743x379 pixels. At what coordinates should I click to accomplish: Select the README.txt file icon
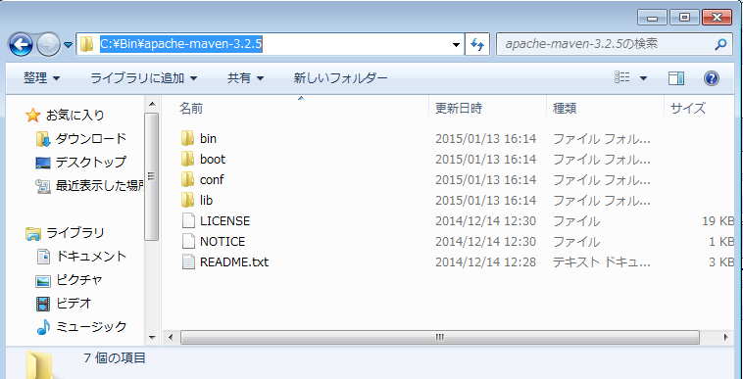click(188, 262)
